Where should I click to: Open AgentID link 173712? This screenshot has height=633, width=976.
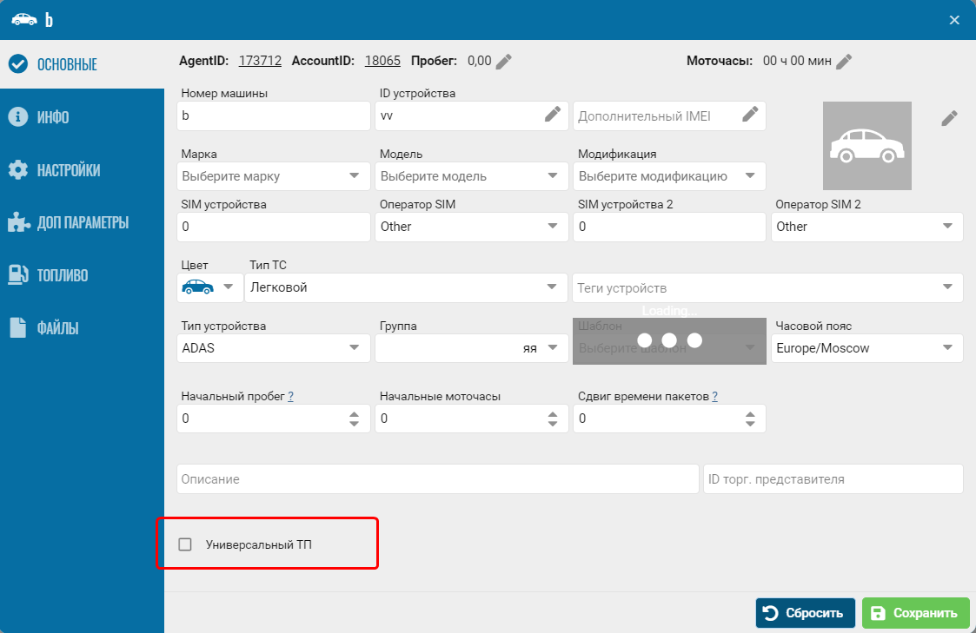click(x=260, y=61)
